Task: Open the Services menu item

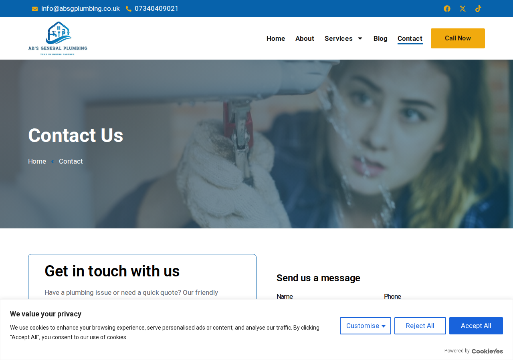Action: click(x=339, y=38)
